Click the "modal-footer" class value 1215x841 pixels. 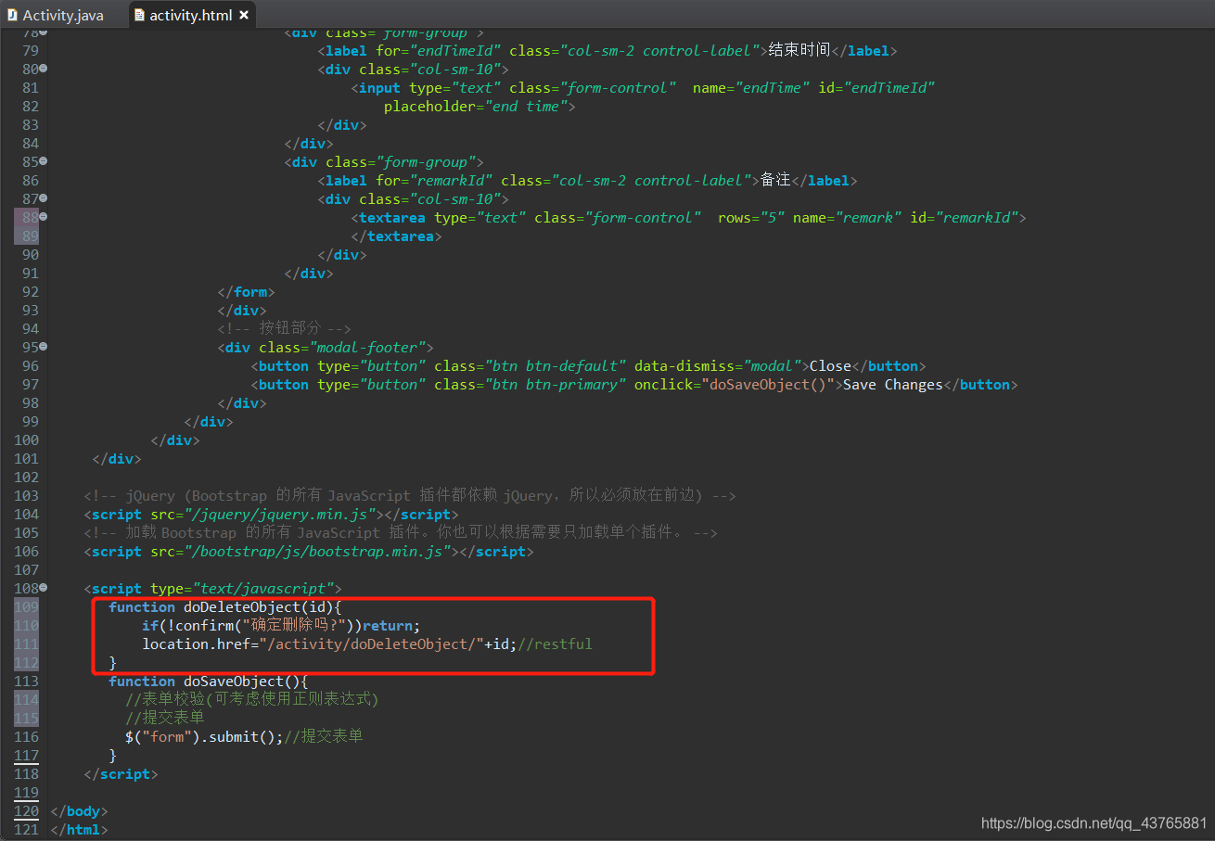[x=366, y=348]
